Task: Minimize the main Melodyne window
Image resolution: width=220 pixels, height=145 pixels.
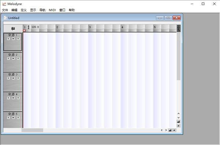Action: pos(192,4)
